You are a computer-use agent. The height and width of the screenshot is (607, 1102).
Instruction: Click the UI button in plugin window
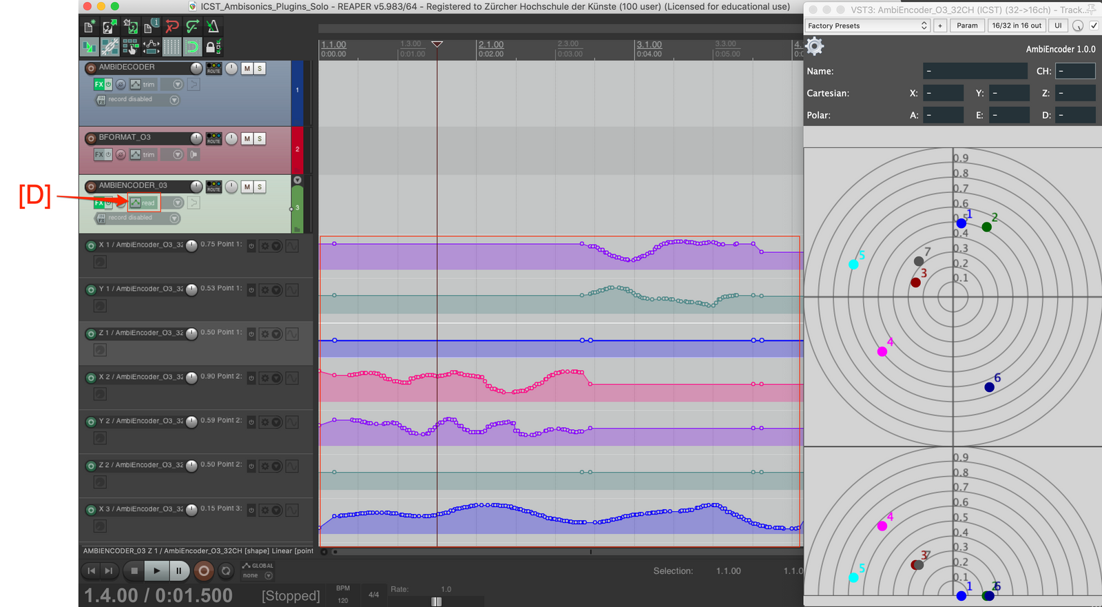[x=1058, y=25]
